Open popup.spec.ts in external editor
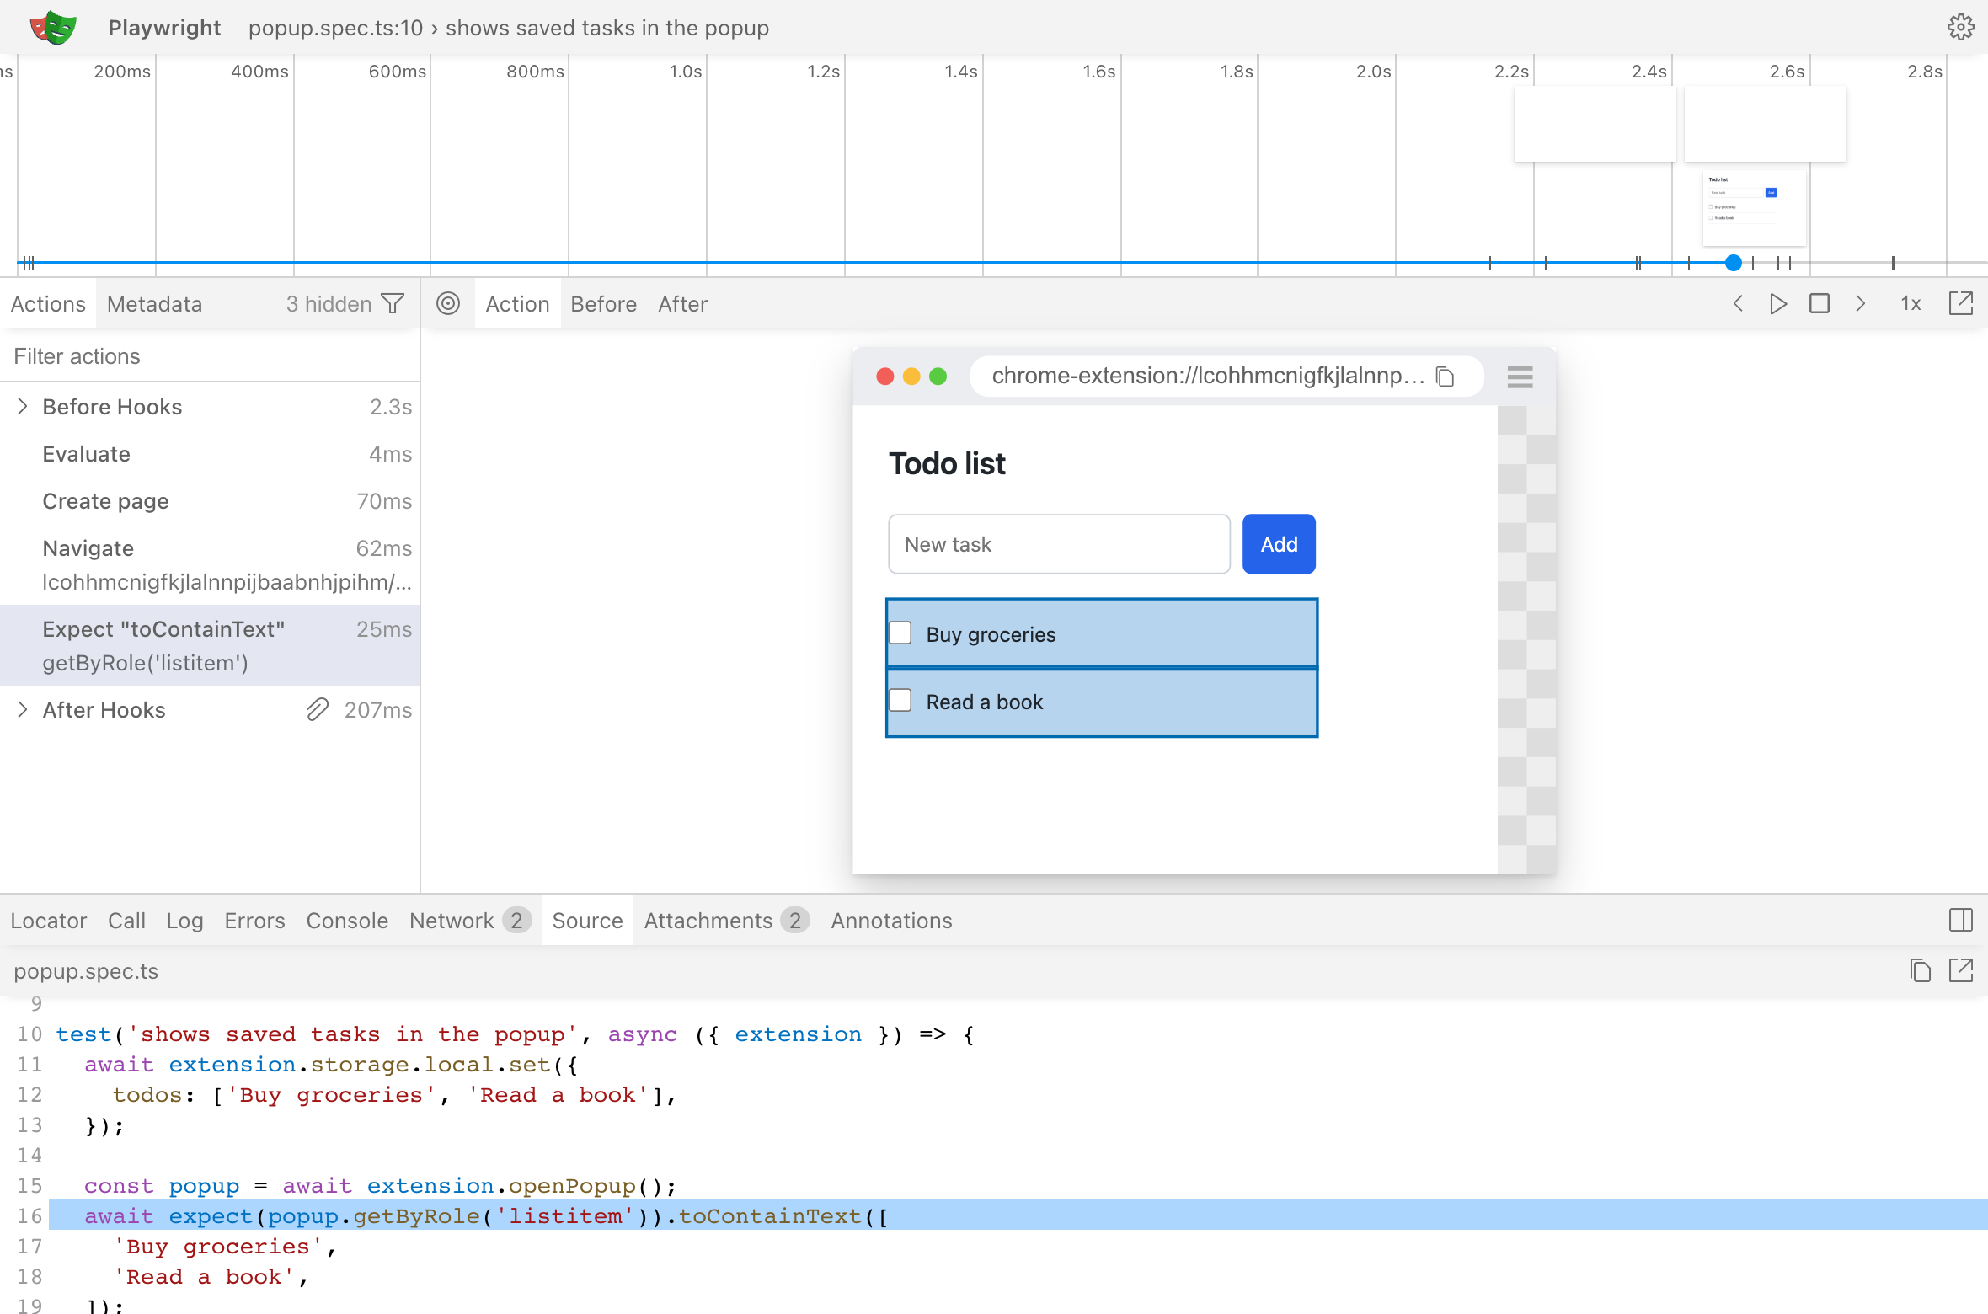The width and height of the screenshot is (1988, 1314). point(1960,970)
